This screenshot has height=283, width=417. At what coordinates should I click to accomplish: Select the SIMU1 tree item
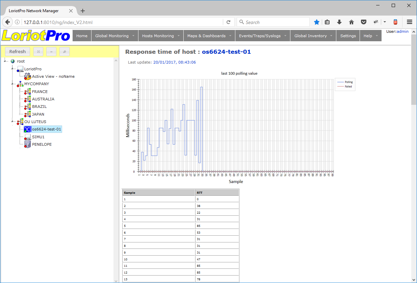click(38, 137)
